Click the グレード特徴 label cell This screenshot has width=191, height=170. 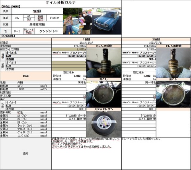pos(29,31)
